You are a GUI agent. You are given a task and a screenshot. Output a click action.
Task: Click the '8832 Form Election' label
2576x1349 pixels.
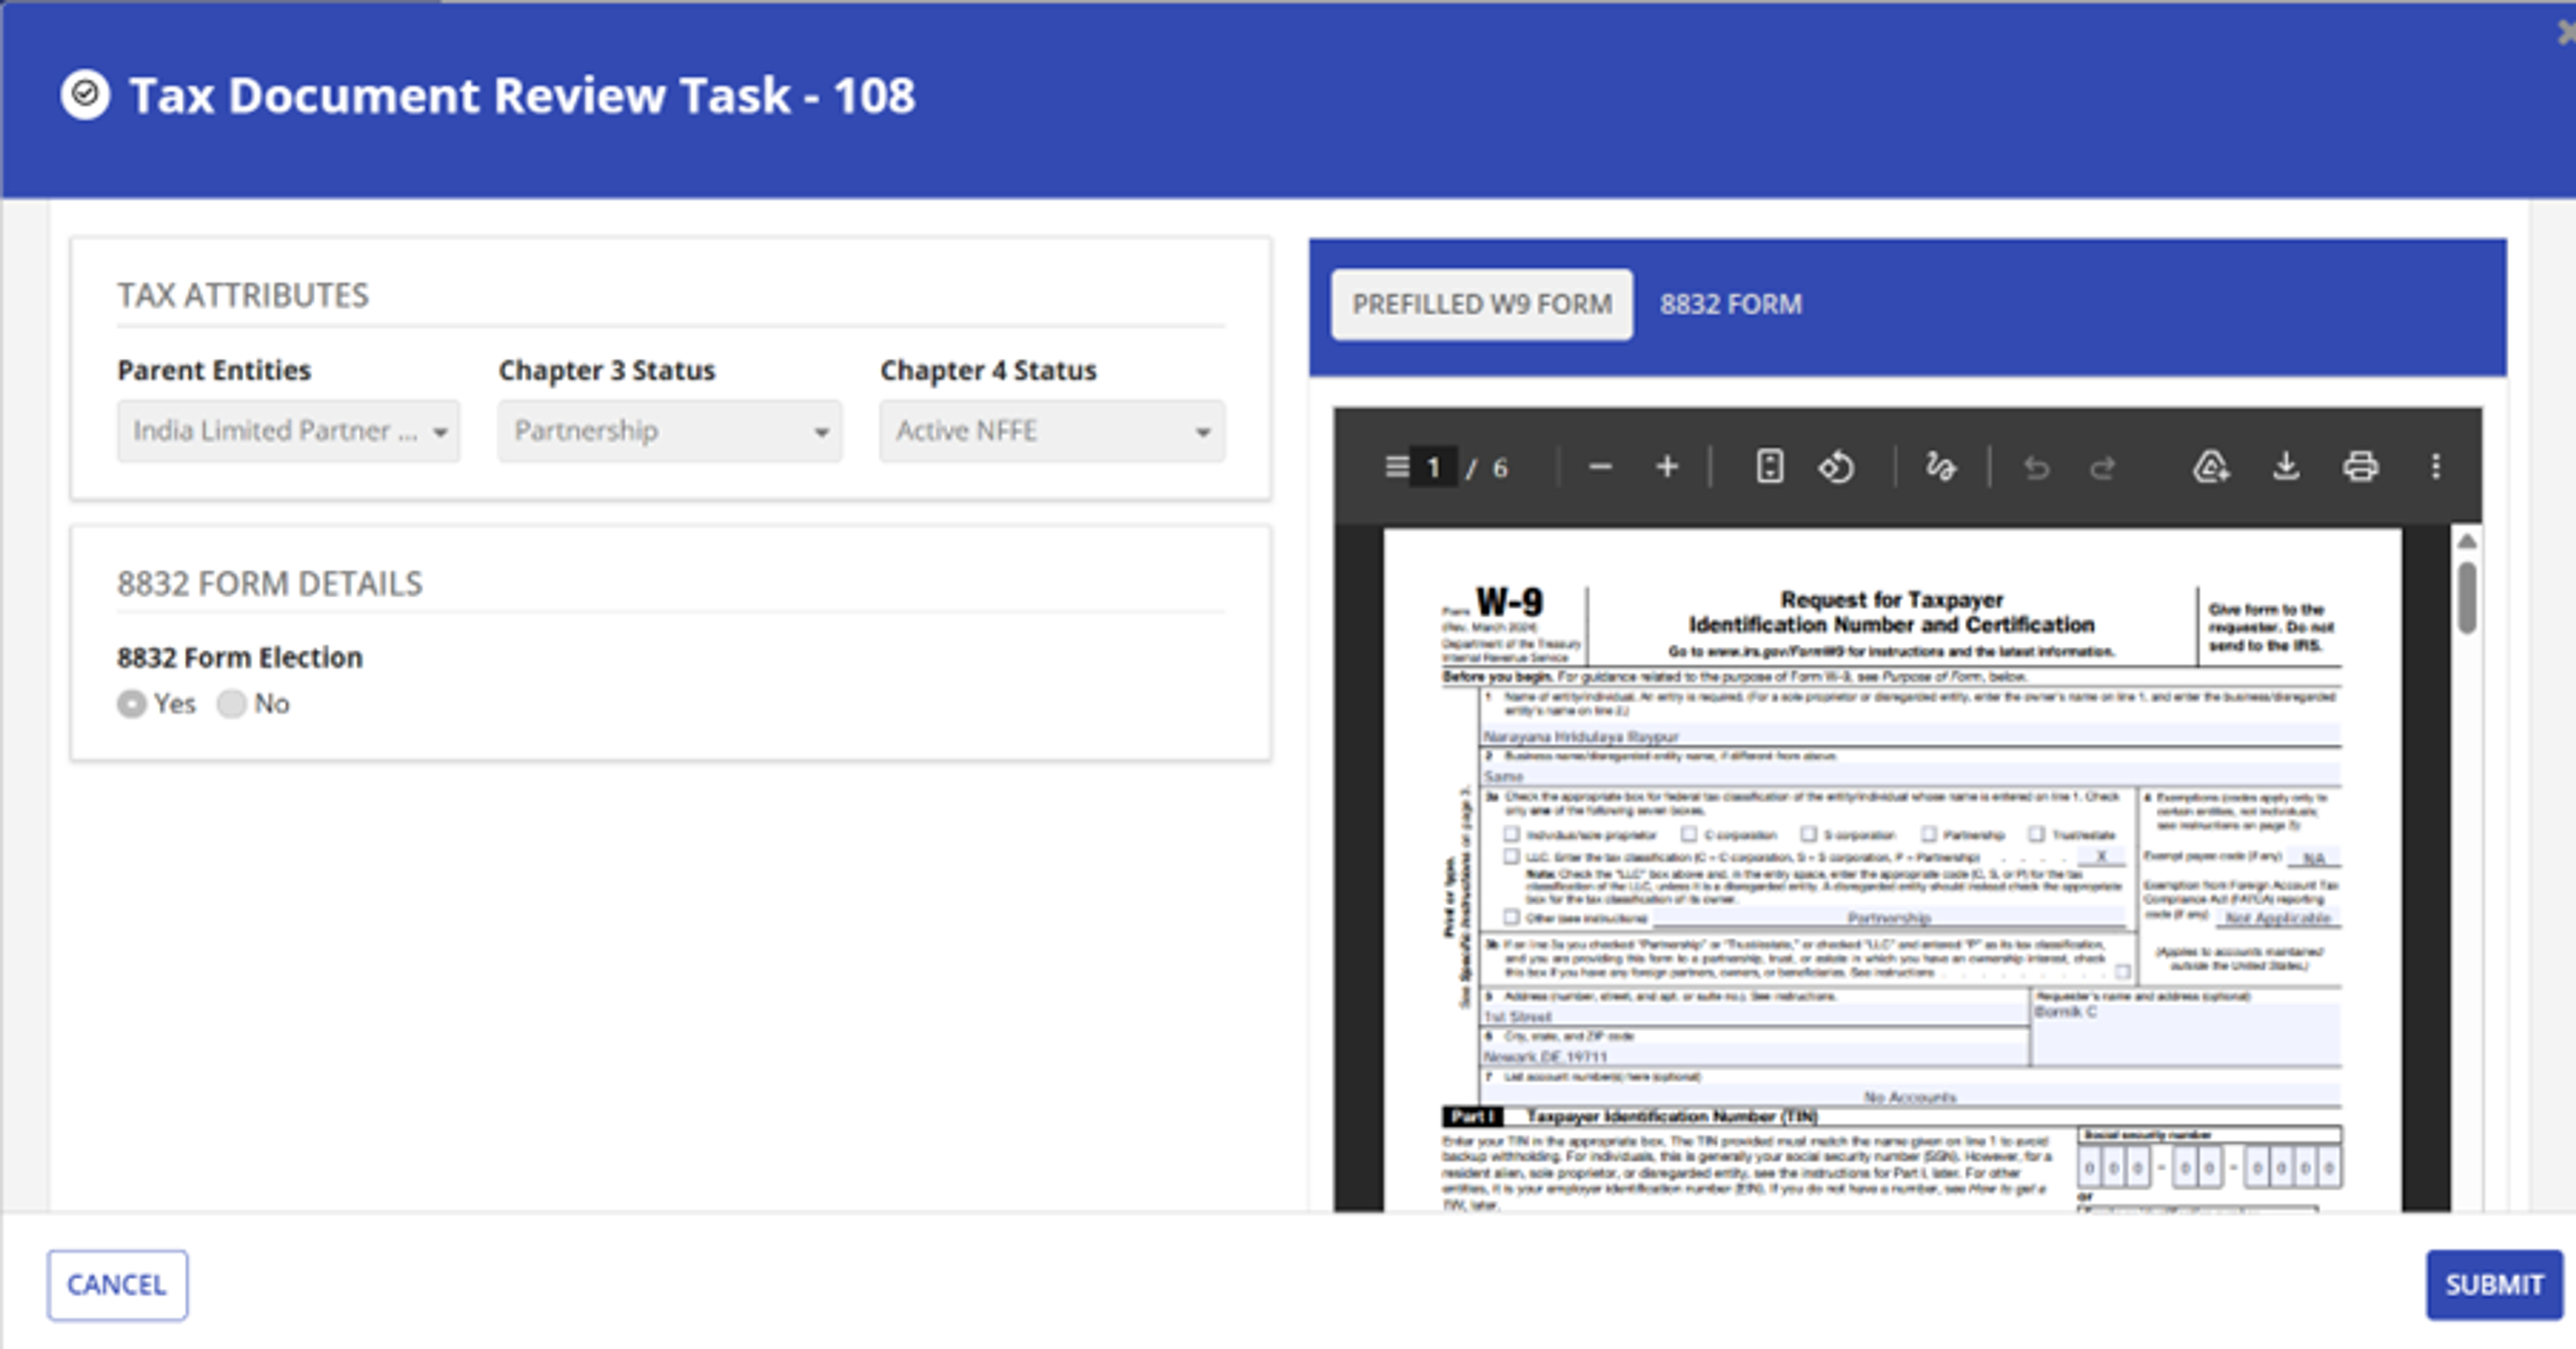[x=240, y=658]
